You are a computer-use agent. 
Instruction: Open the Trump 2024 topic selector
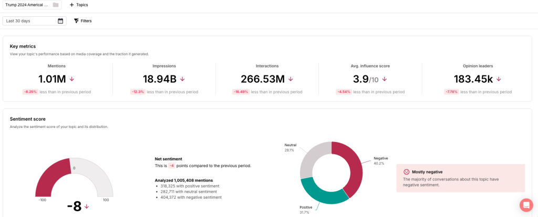pyautogui.click(x=32, y=5)
